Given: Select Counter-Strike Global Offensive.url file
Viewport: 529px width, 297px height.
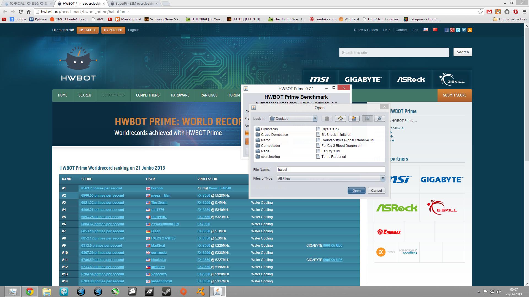Looking at the screenshot, I should point(345,140).
